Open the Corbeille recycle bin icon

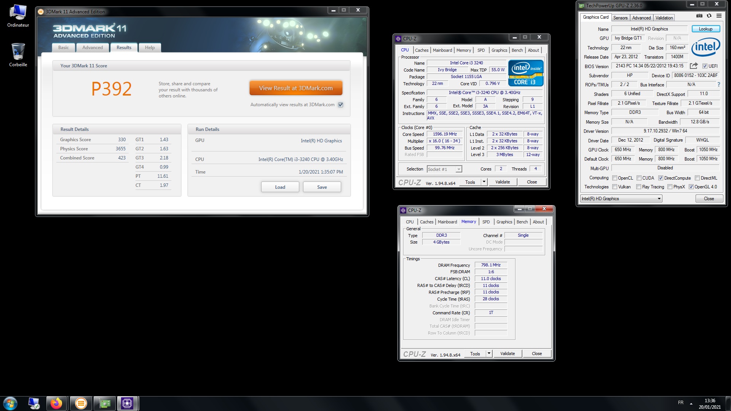[x=18, y=55]
